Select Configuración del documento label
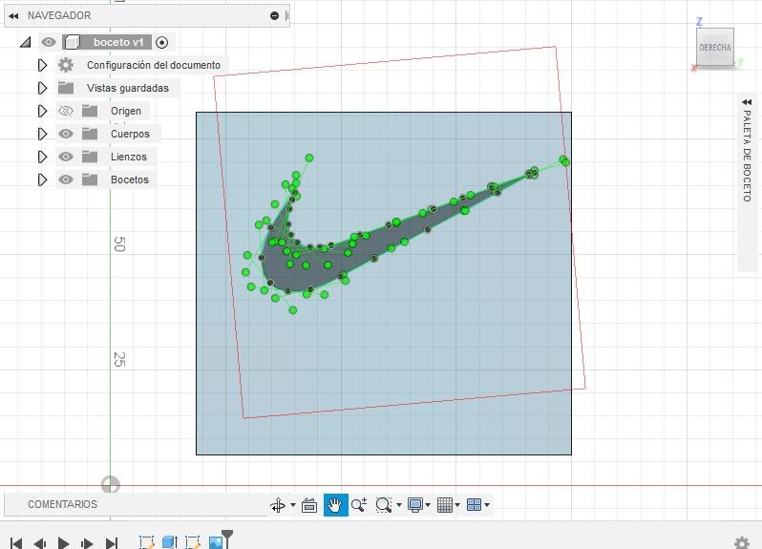The image size is (762, 549). pyautogui.click(x=154, y=65)
